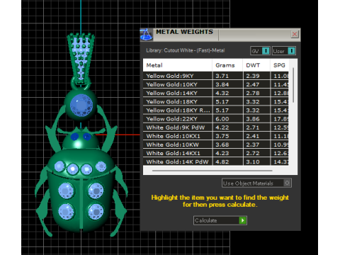Click DWT value 2.78

click(253, 93)
